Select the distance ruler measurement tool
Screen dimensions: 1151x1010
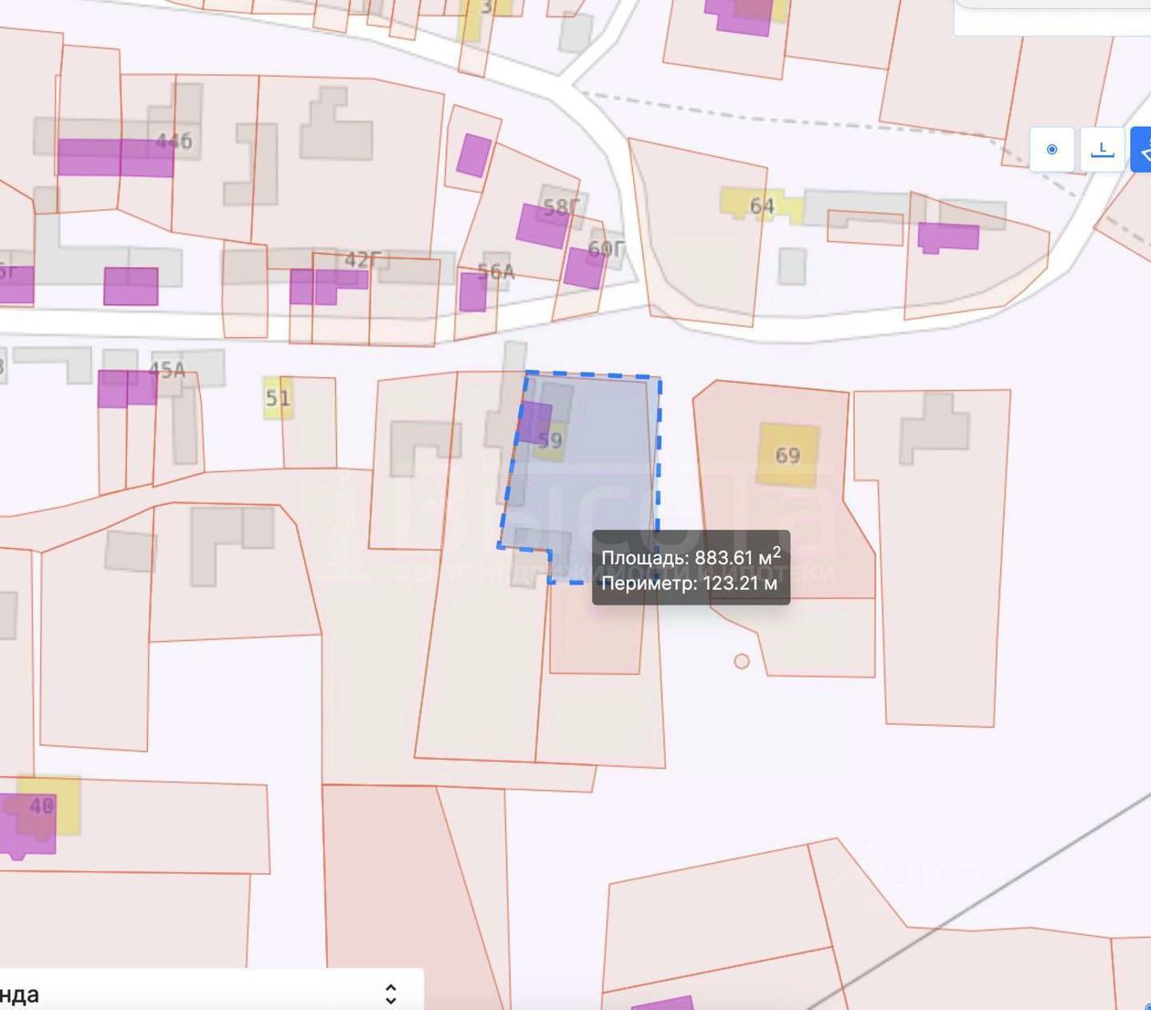pyautogui.click(x=1102, y=149)
